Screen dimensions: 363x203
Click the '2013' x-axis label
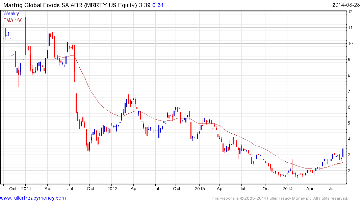pos(200,188)
